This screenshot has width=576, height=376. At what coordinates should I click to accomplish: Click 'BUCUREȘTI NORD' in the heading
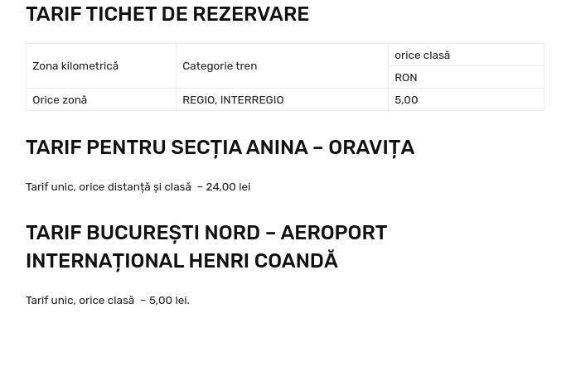(x=173, y=233)
